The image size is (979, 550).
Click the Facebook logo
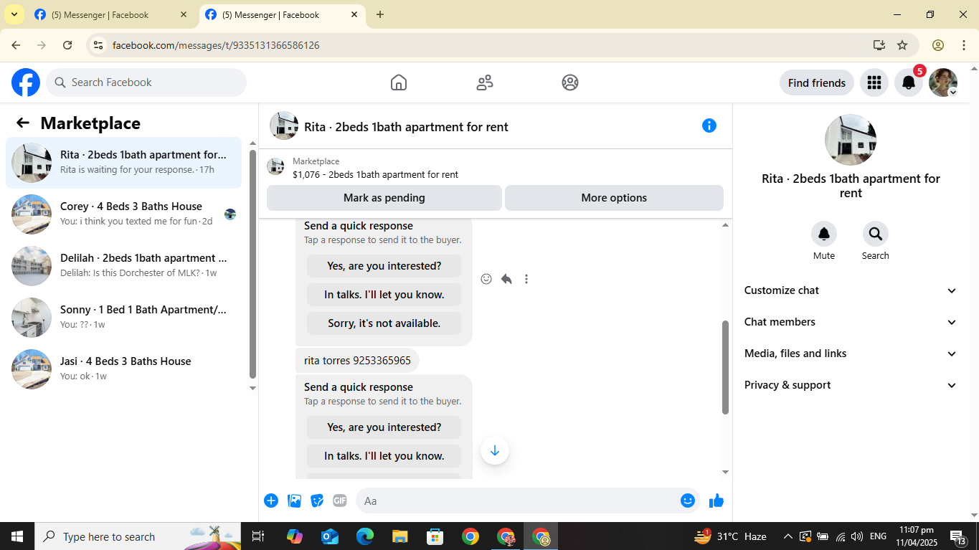[x=26, y=82]
